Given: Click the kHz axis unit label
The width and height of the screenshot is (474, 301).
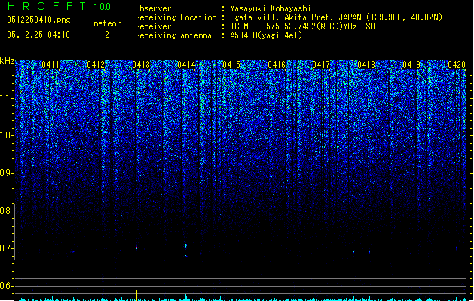Looking at the screenshot, I should tap(7, 61).
